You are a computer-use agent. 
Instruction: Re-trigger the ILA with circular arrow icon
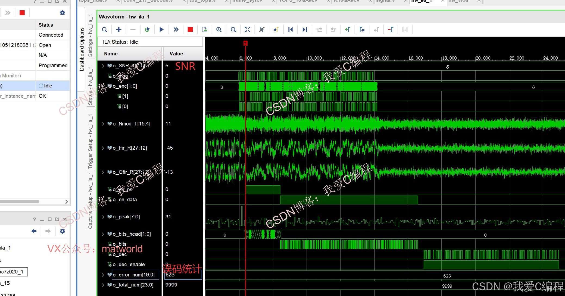coord(147,29)
